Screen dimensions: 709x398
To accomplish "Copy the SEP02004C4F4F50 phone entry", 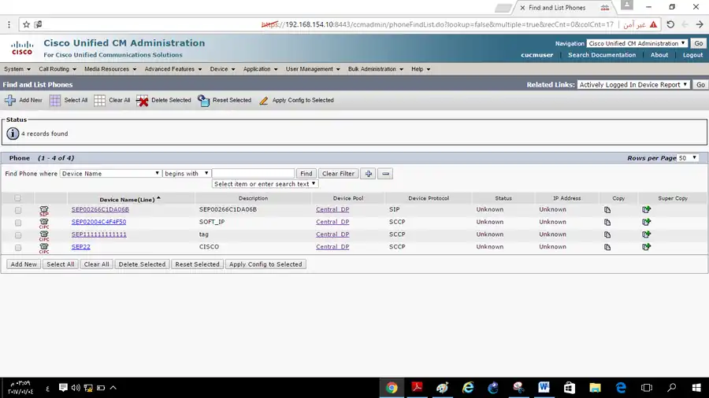I will click(607, 222).
